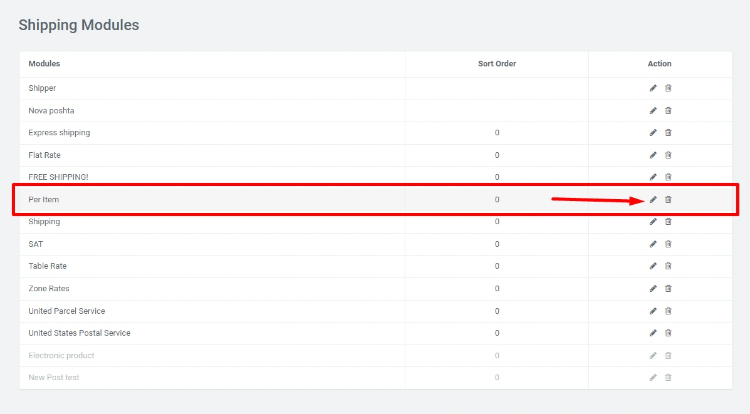The image size is (750, 414).
Task: Delete United States Postal Service module
Action: pos(668,333)
